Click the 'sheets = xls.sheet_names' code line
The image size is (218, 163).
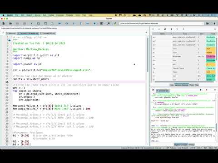(x=31, y=79)
